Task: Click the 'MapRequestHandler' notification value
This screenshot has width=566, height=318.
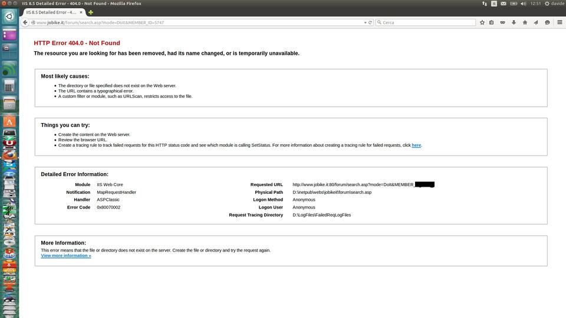Action: coord(117,192)
